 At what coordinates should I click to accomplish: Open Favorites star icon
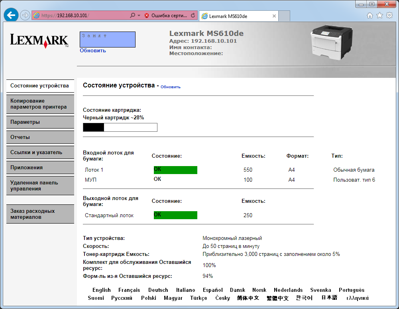coord(379,15)
